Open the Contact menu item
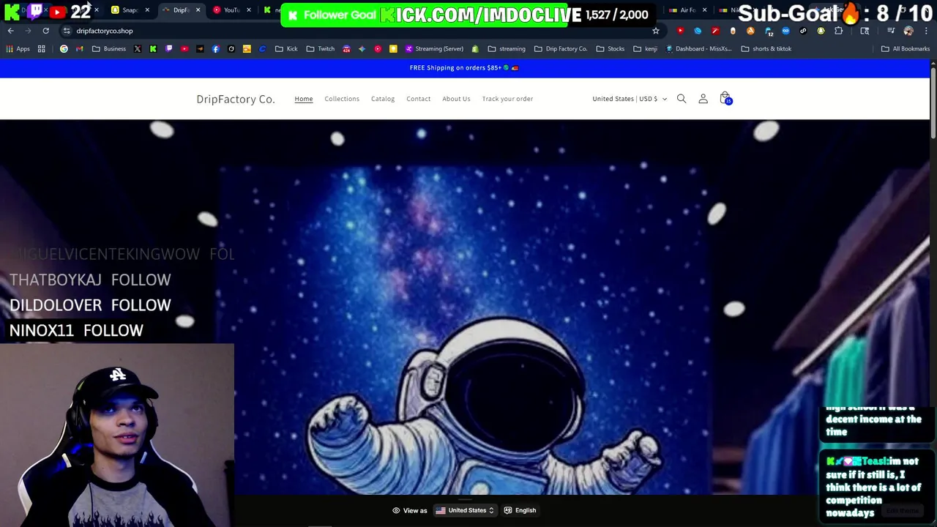 click(419, 99)
